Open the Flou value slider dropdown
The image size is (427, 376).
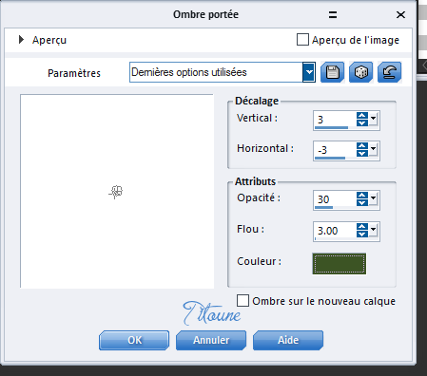(x=373, y=230)
